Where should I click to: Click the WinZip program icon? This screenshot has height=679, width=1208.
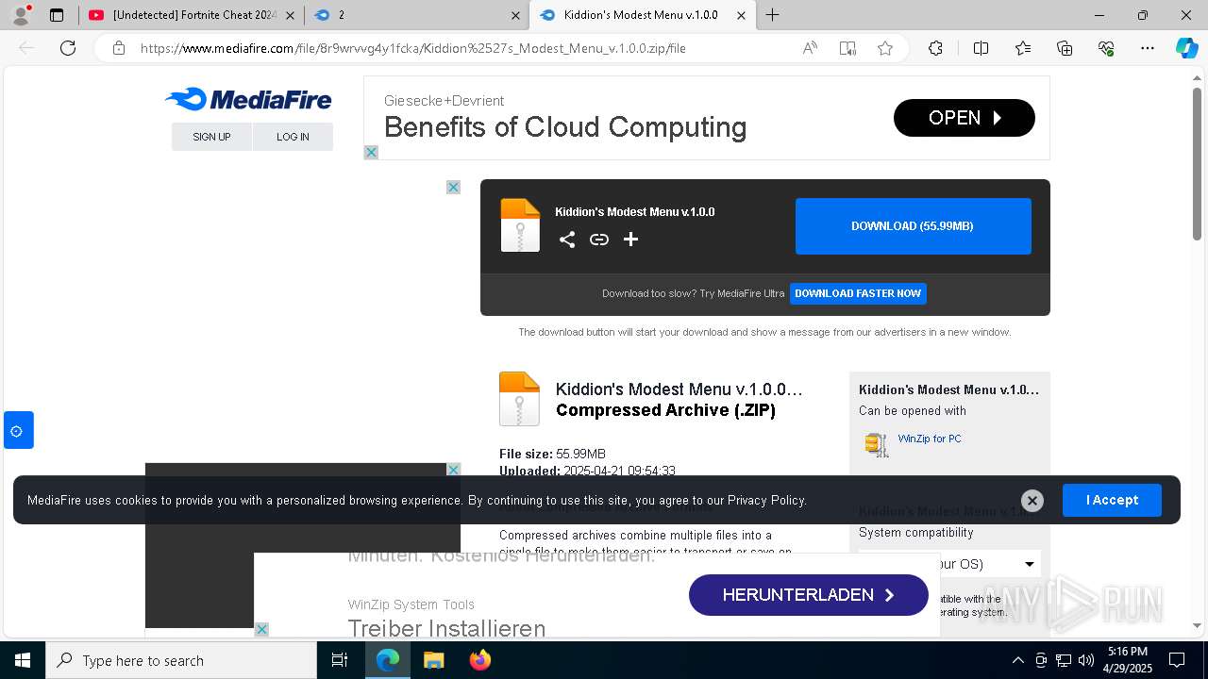tap(877, 444)
